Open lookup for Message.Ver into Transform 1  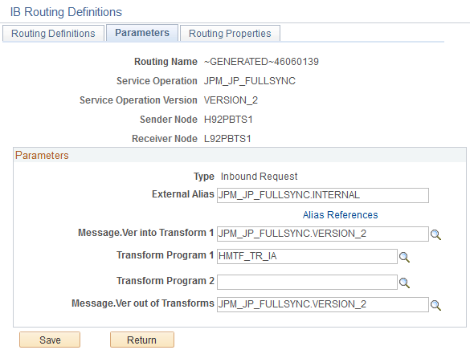tap(435, 234)
